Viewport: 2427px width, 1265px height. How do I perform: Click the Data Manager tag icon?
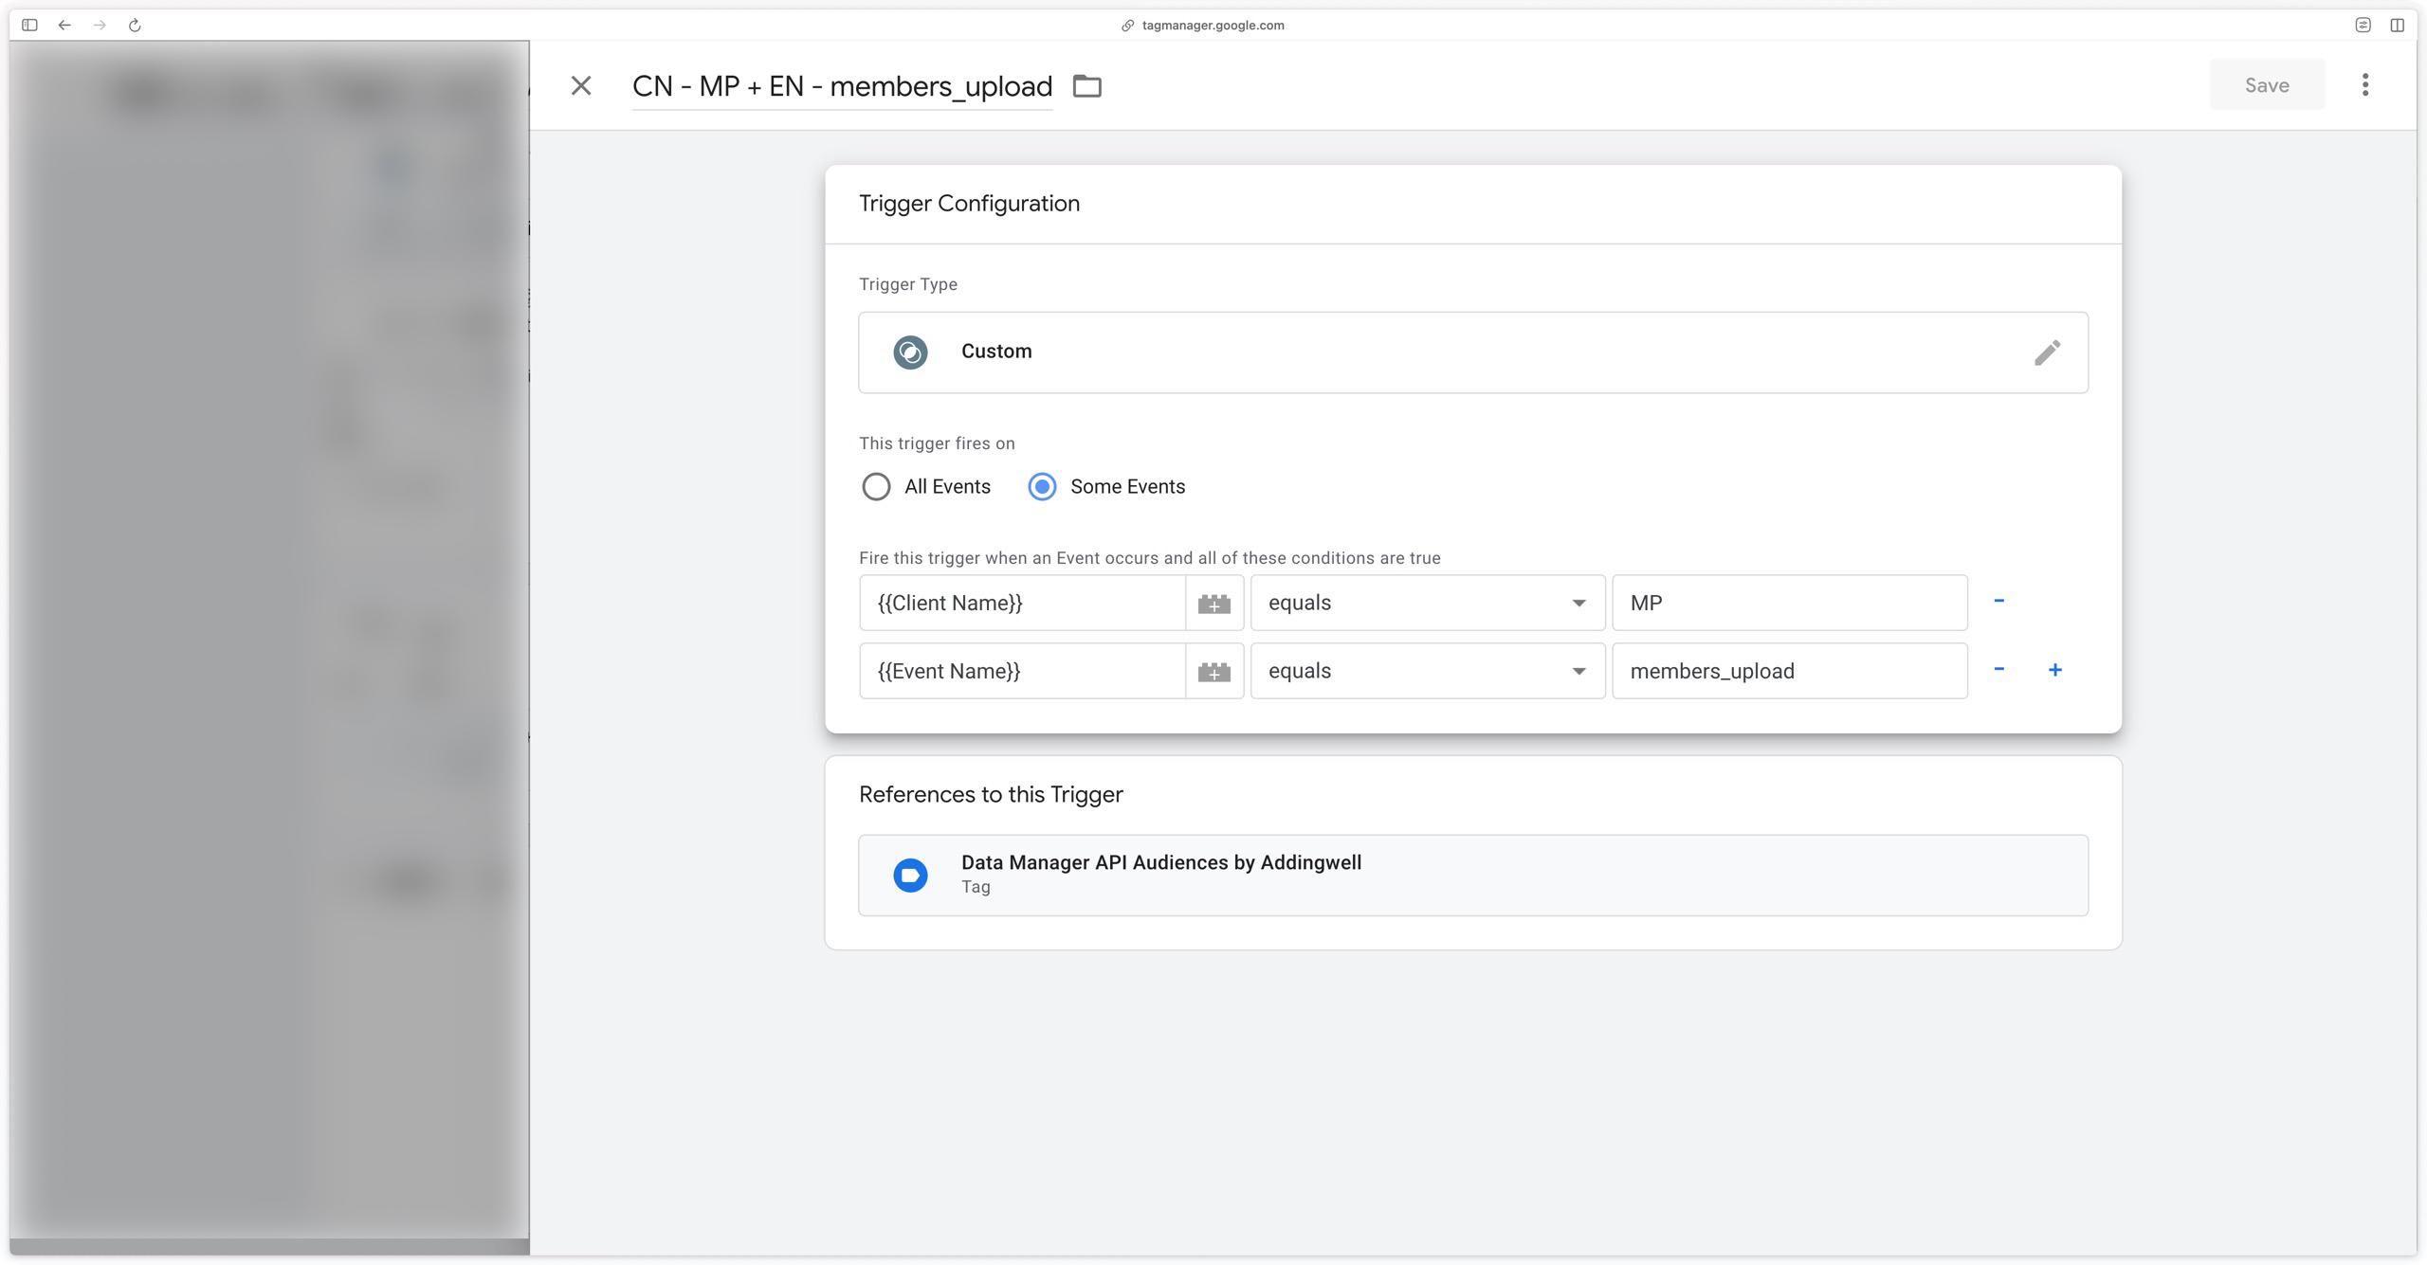(x=910, y=876)
